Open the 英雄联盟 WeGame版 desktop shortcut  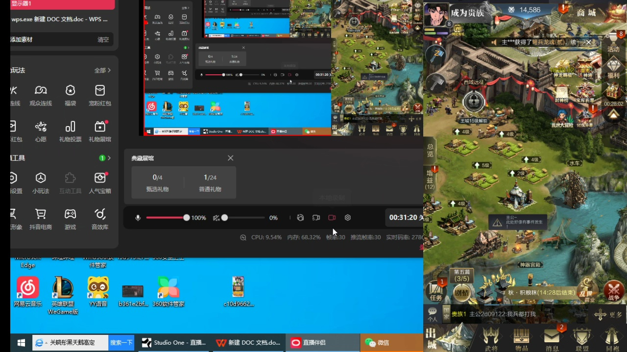click(63, 295)
